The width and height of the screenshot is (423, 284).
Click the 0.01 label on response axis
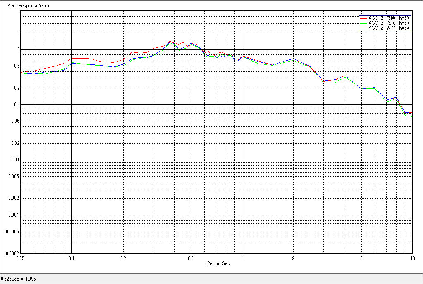coord(15,160)
